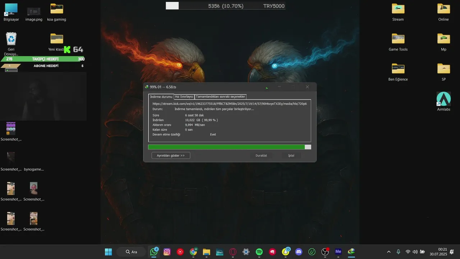This screenshot has width=460, height=259.
Task: Select the Online desktop folder
Action: pyautogui.click(x=443, y=13)
